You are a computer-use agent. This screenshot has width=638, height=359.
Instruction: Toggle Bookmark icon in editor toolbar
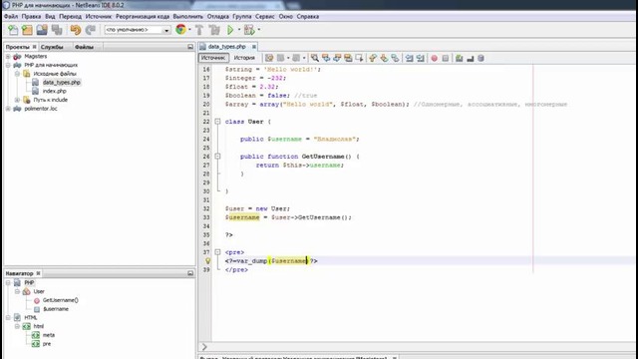tap(395, 58)
